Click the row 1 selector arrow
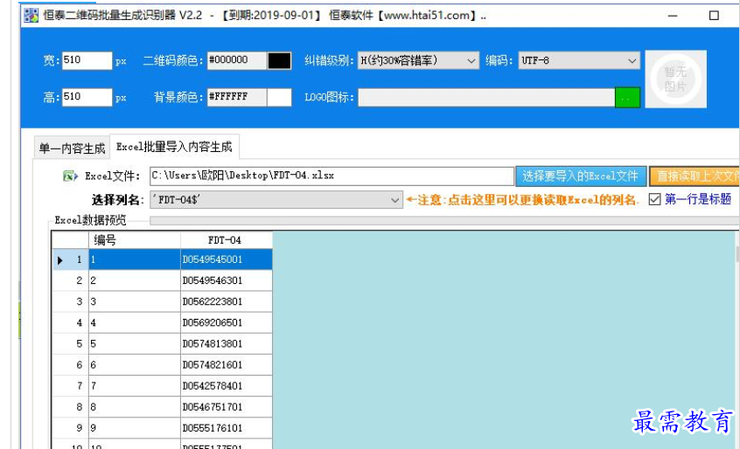The image size is (740, 449). point(60,260)
